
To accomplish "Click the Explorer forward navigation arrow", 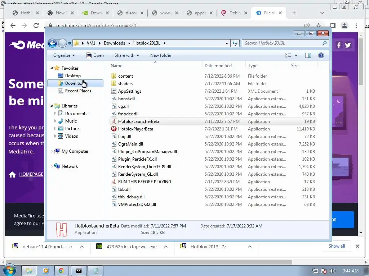I will 62,43.
